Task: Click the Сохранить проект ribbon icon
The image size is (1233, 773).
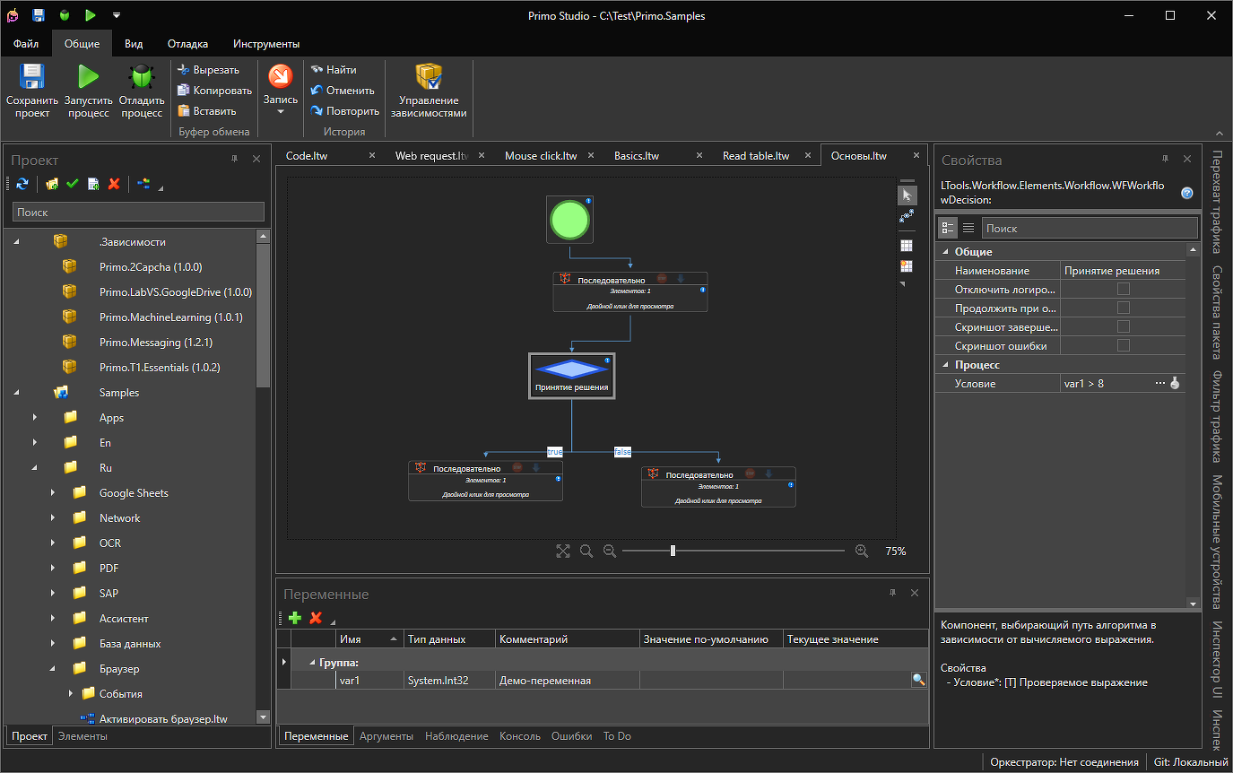Action: point(31,77)
